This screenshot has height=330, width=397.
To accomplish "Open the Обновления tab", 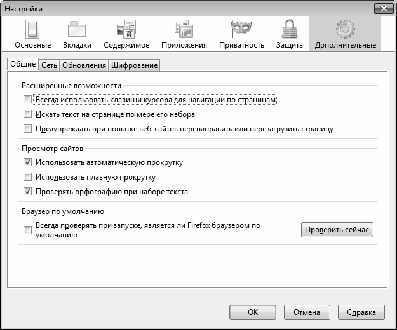I will click(84, 65).
